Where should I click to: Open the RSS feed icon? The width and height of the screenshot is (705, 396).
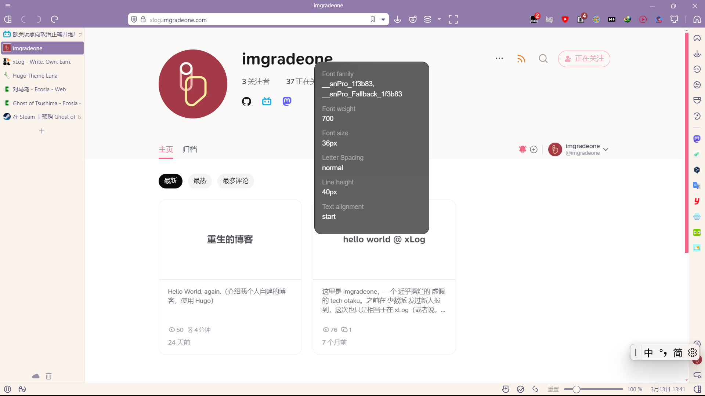(x=521, y=59)
